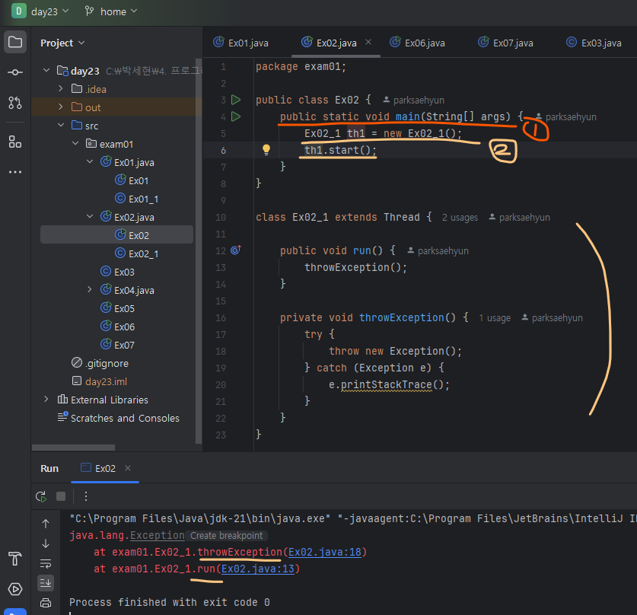
Task: Click the run gutter icon beside main method
Action: (236, 116)
